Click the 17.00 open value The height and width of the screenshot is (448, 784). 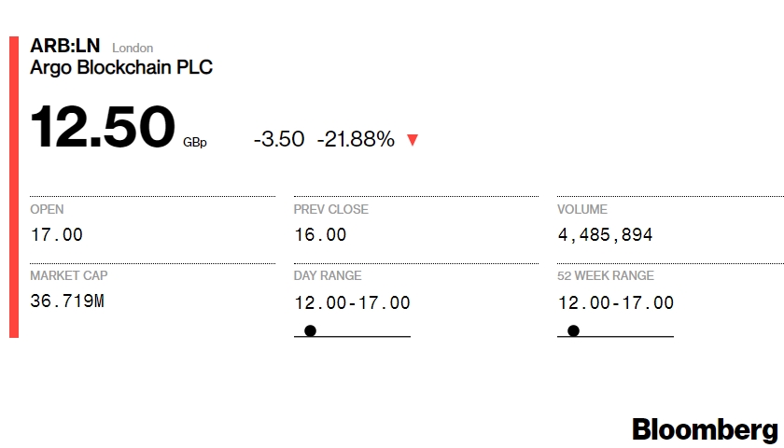[x=57, y=234]
